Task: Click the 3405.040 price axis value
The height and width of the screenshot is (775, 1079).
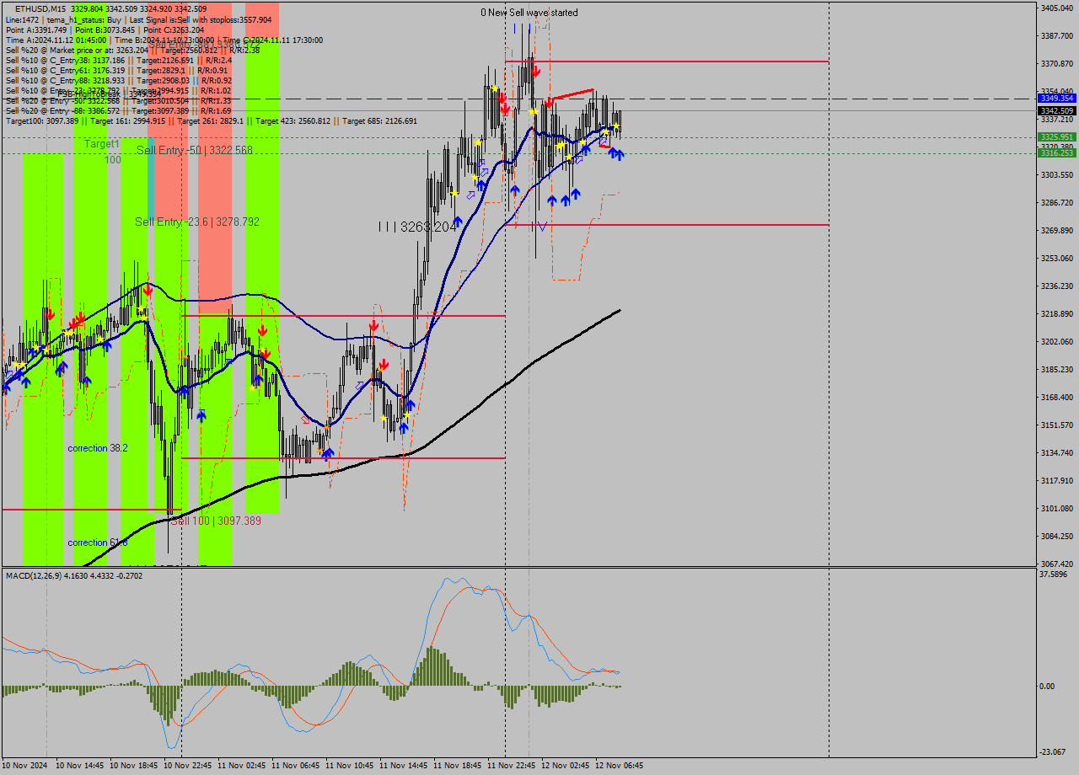Action: tap(1056, 8)
